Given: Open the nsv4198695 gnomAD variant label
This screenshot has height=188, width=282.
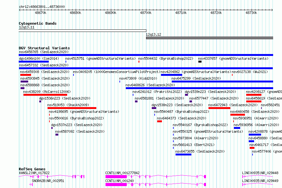Looking at the screenshot, I should [x=84, y=112].
